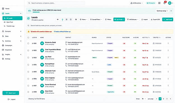Open the table settings gear icon
This screenshot has height=103, width=175.
(76, 20)
